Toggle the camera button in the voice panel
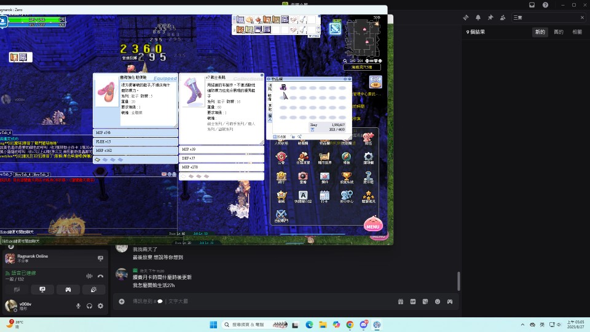Screen dimensions: 590x332 point(17,290)
